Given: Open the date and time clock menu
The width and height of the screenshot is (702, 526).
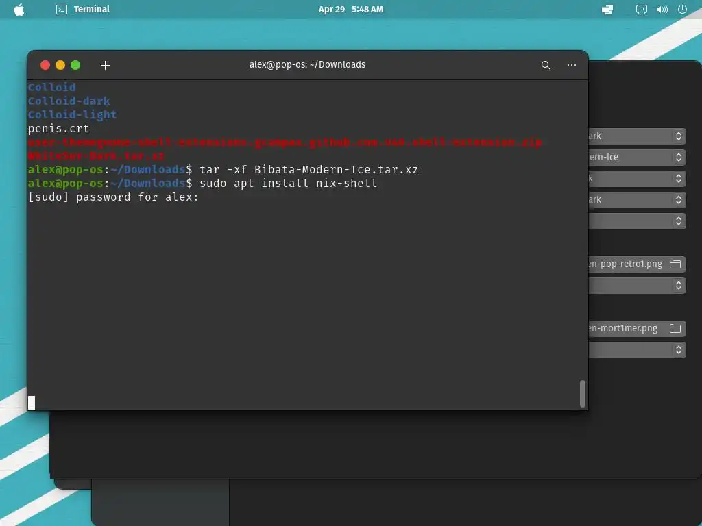Looking at the screenshot, I should click(350, 10).
